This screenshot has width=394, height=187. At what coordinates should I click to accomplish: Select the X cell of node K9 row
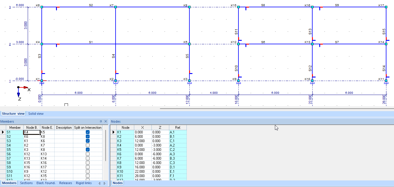pyautogui.click(x=143, y=167)
